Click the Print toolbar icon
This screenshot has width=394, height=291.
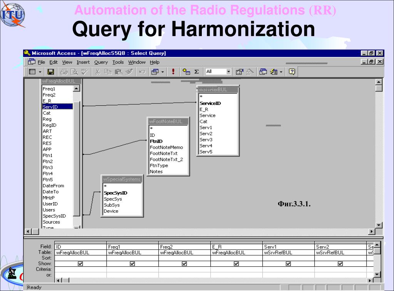pos(64,72)
